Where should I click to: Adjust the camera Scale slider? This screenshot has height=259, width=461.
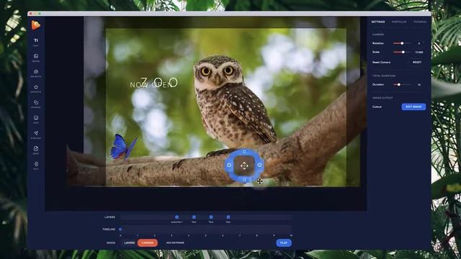pos(402,52)
